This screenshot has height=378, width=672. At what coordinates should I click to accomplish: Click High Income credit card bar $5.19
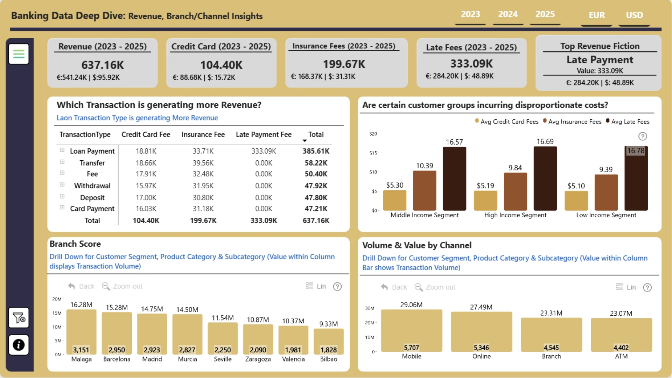(x=485, y=201)
